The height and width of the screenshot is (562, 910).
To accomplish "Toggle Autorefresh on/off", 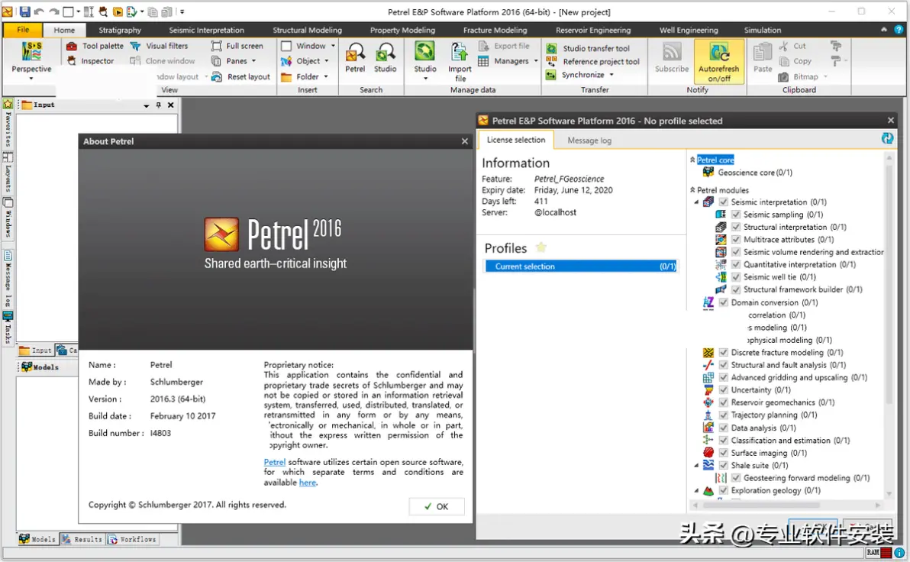I will 718,62.
